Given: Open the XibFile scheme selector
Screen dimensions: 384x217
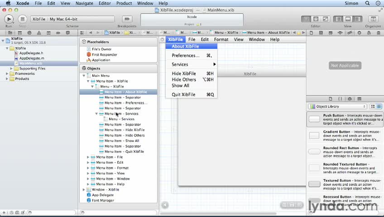Looking at the screenshot, I should tap(39, 19).
